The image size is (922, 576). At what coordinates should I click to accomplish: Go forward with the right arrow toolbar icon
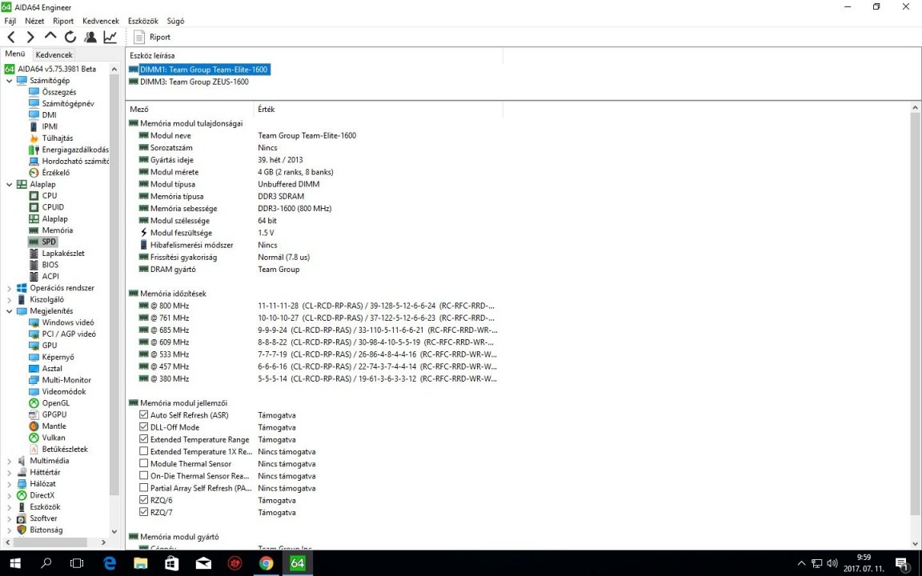pyautogui.click(x=30, y=37)
